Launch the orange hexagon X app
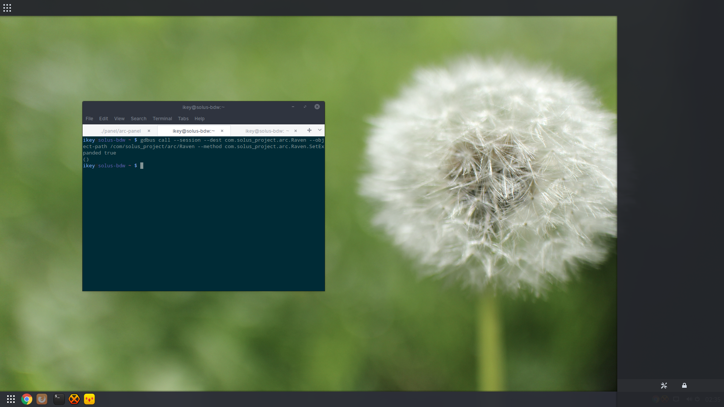 (74, 399)
